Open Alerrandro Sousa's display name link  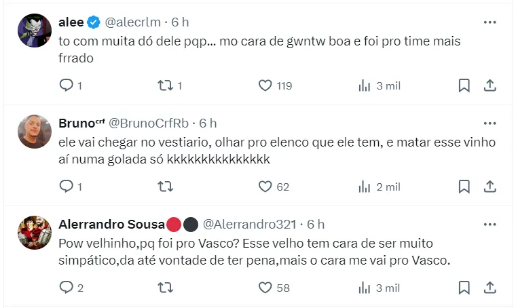[x=111, y=224]
